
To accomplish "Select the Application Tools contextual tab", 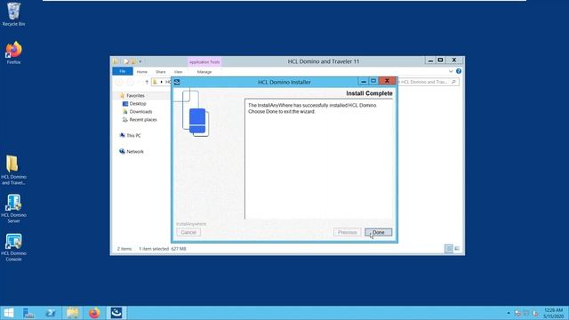I will [204, 62].
